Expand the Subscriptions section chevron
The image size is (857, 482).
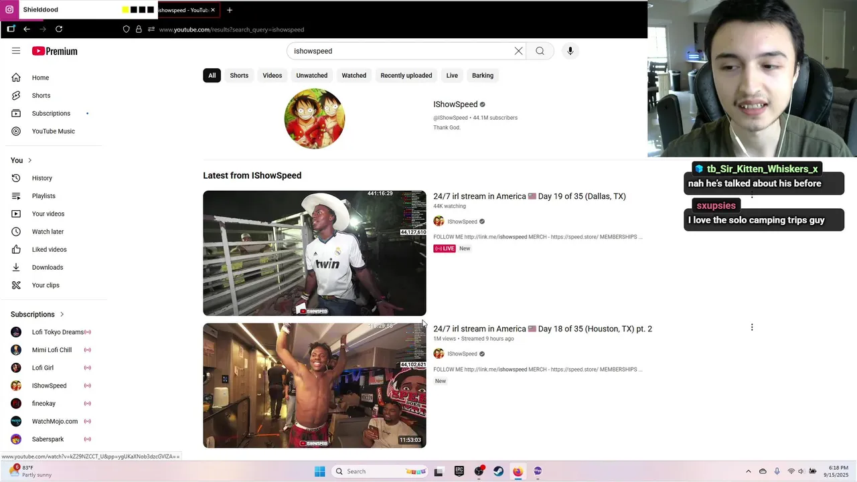click(x=62, y=315)
